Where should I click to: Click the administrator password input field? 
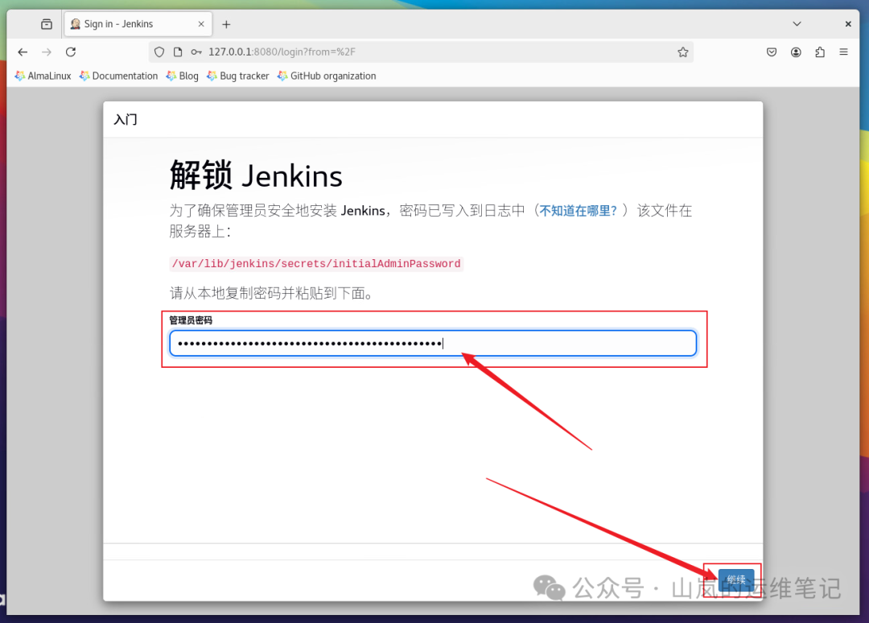point(433,343)
